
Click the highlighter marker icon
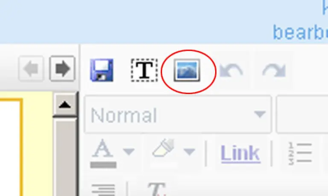tap(164, 148)
